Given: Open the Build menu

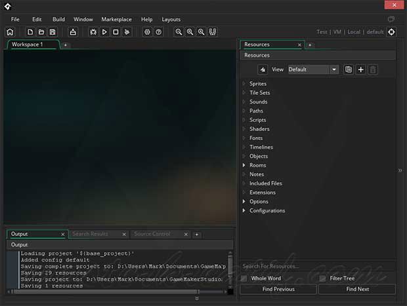Looking at the screenshot, I should coord(58,20).
